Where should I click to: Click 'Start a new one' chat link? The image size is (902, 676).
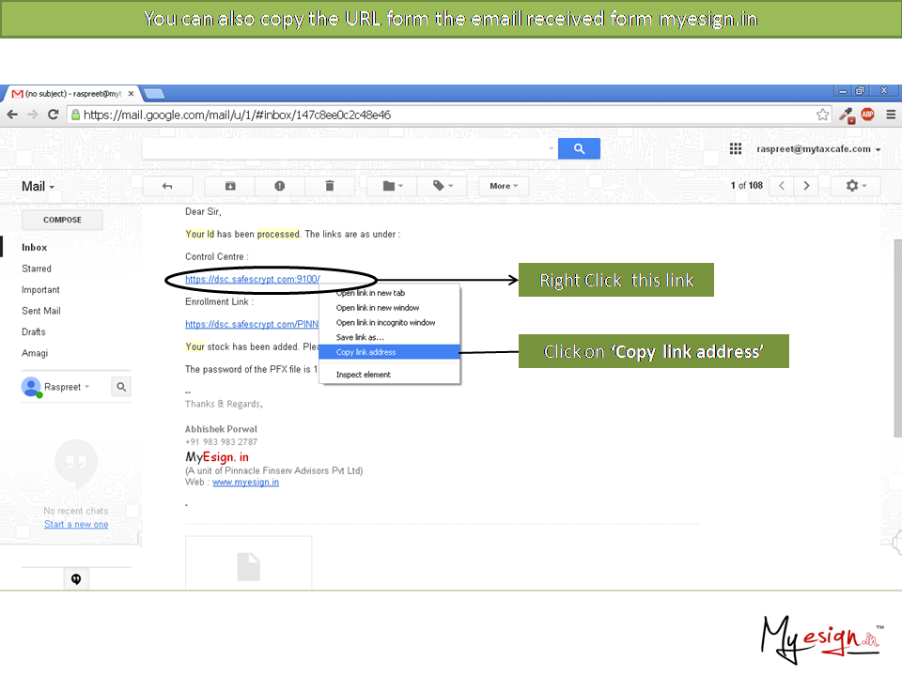click(76, 524)
